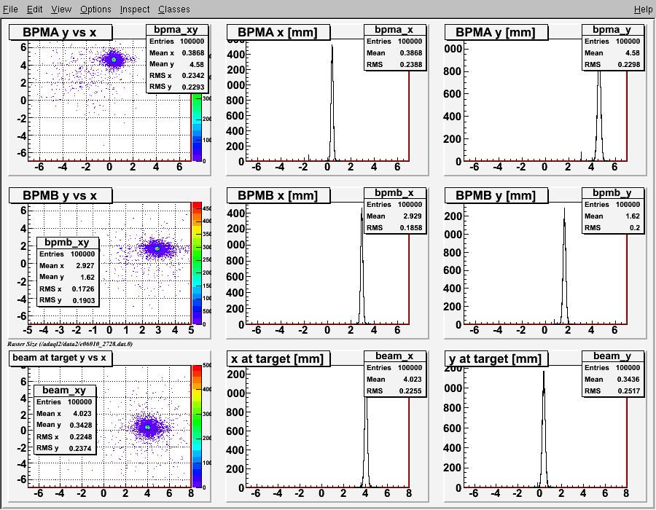The height and width of the screenshot is (510, 656).
Task: Click the beam_x statistics box header
Action: point(394,356)
